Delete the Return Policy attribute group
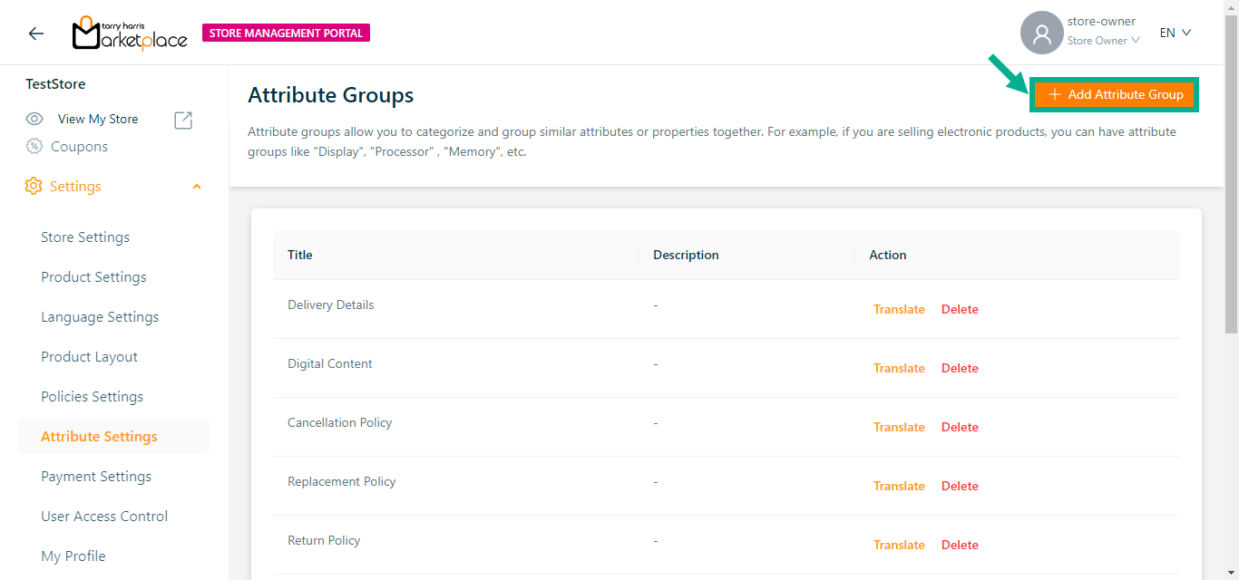 pos(960,545)
